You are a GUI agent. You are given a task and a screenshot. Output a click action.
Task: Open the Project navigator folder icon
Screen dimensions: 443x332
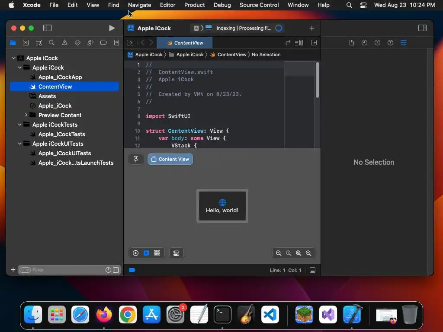13,43
